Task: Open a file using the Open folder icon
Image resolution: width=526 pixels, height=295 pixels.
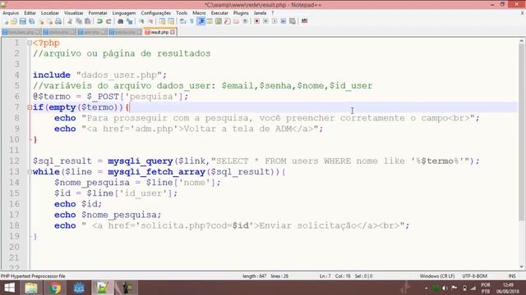Action: click(14, 21)
